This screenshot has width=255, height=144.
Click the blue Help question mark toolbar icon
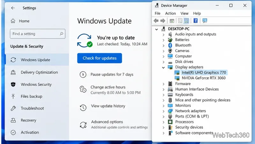[195, 21]
